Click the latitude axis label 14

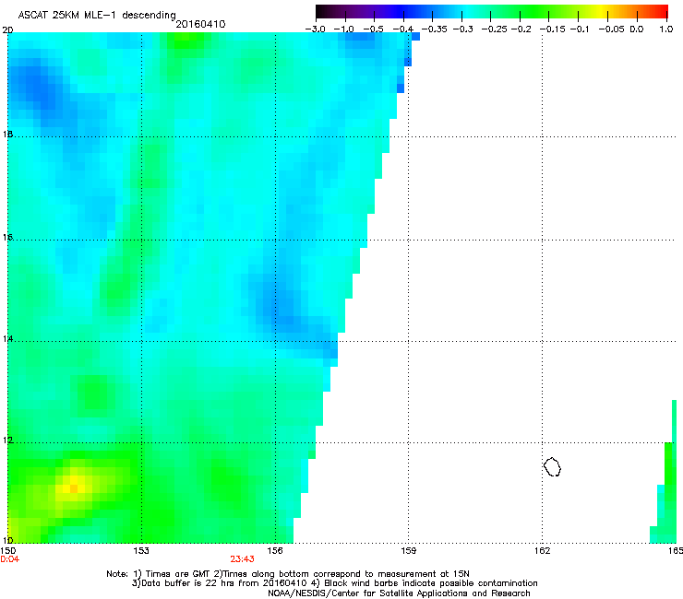7,338
